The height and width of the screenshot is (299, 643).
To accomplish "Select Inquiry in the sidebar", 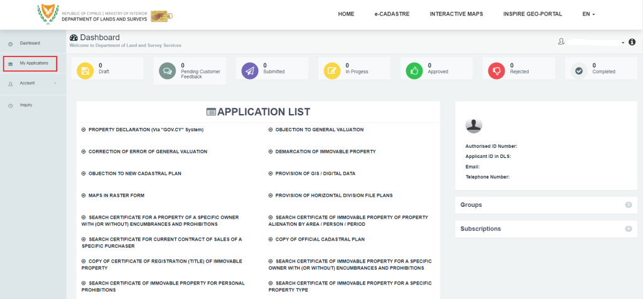I will pos(26,105).
